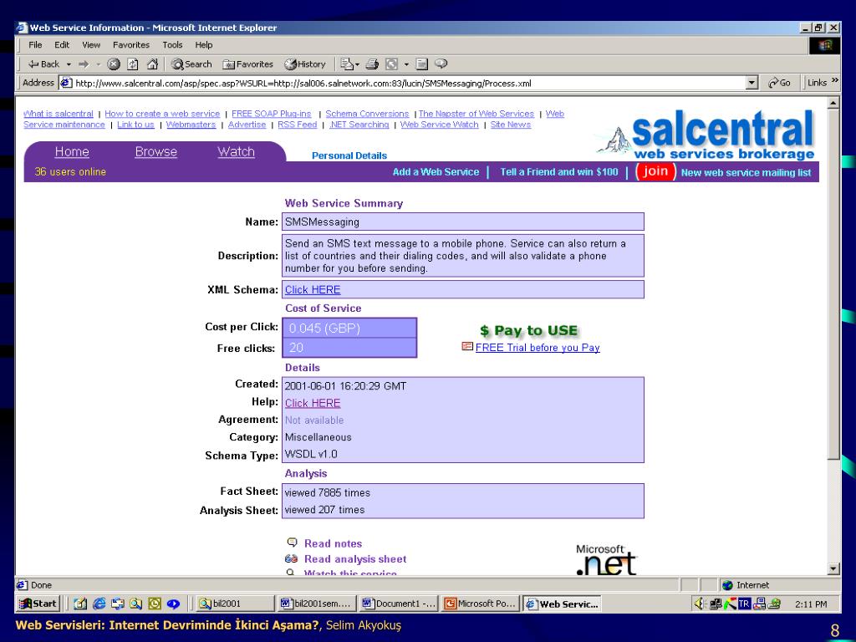Click the Edit page toolbar icon
Screen dimensions: 856x642
[391, 64]
